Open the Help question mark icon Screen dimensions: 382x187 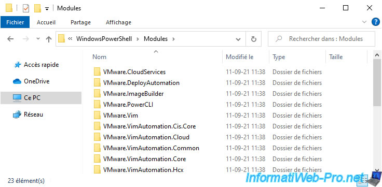375,22
